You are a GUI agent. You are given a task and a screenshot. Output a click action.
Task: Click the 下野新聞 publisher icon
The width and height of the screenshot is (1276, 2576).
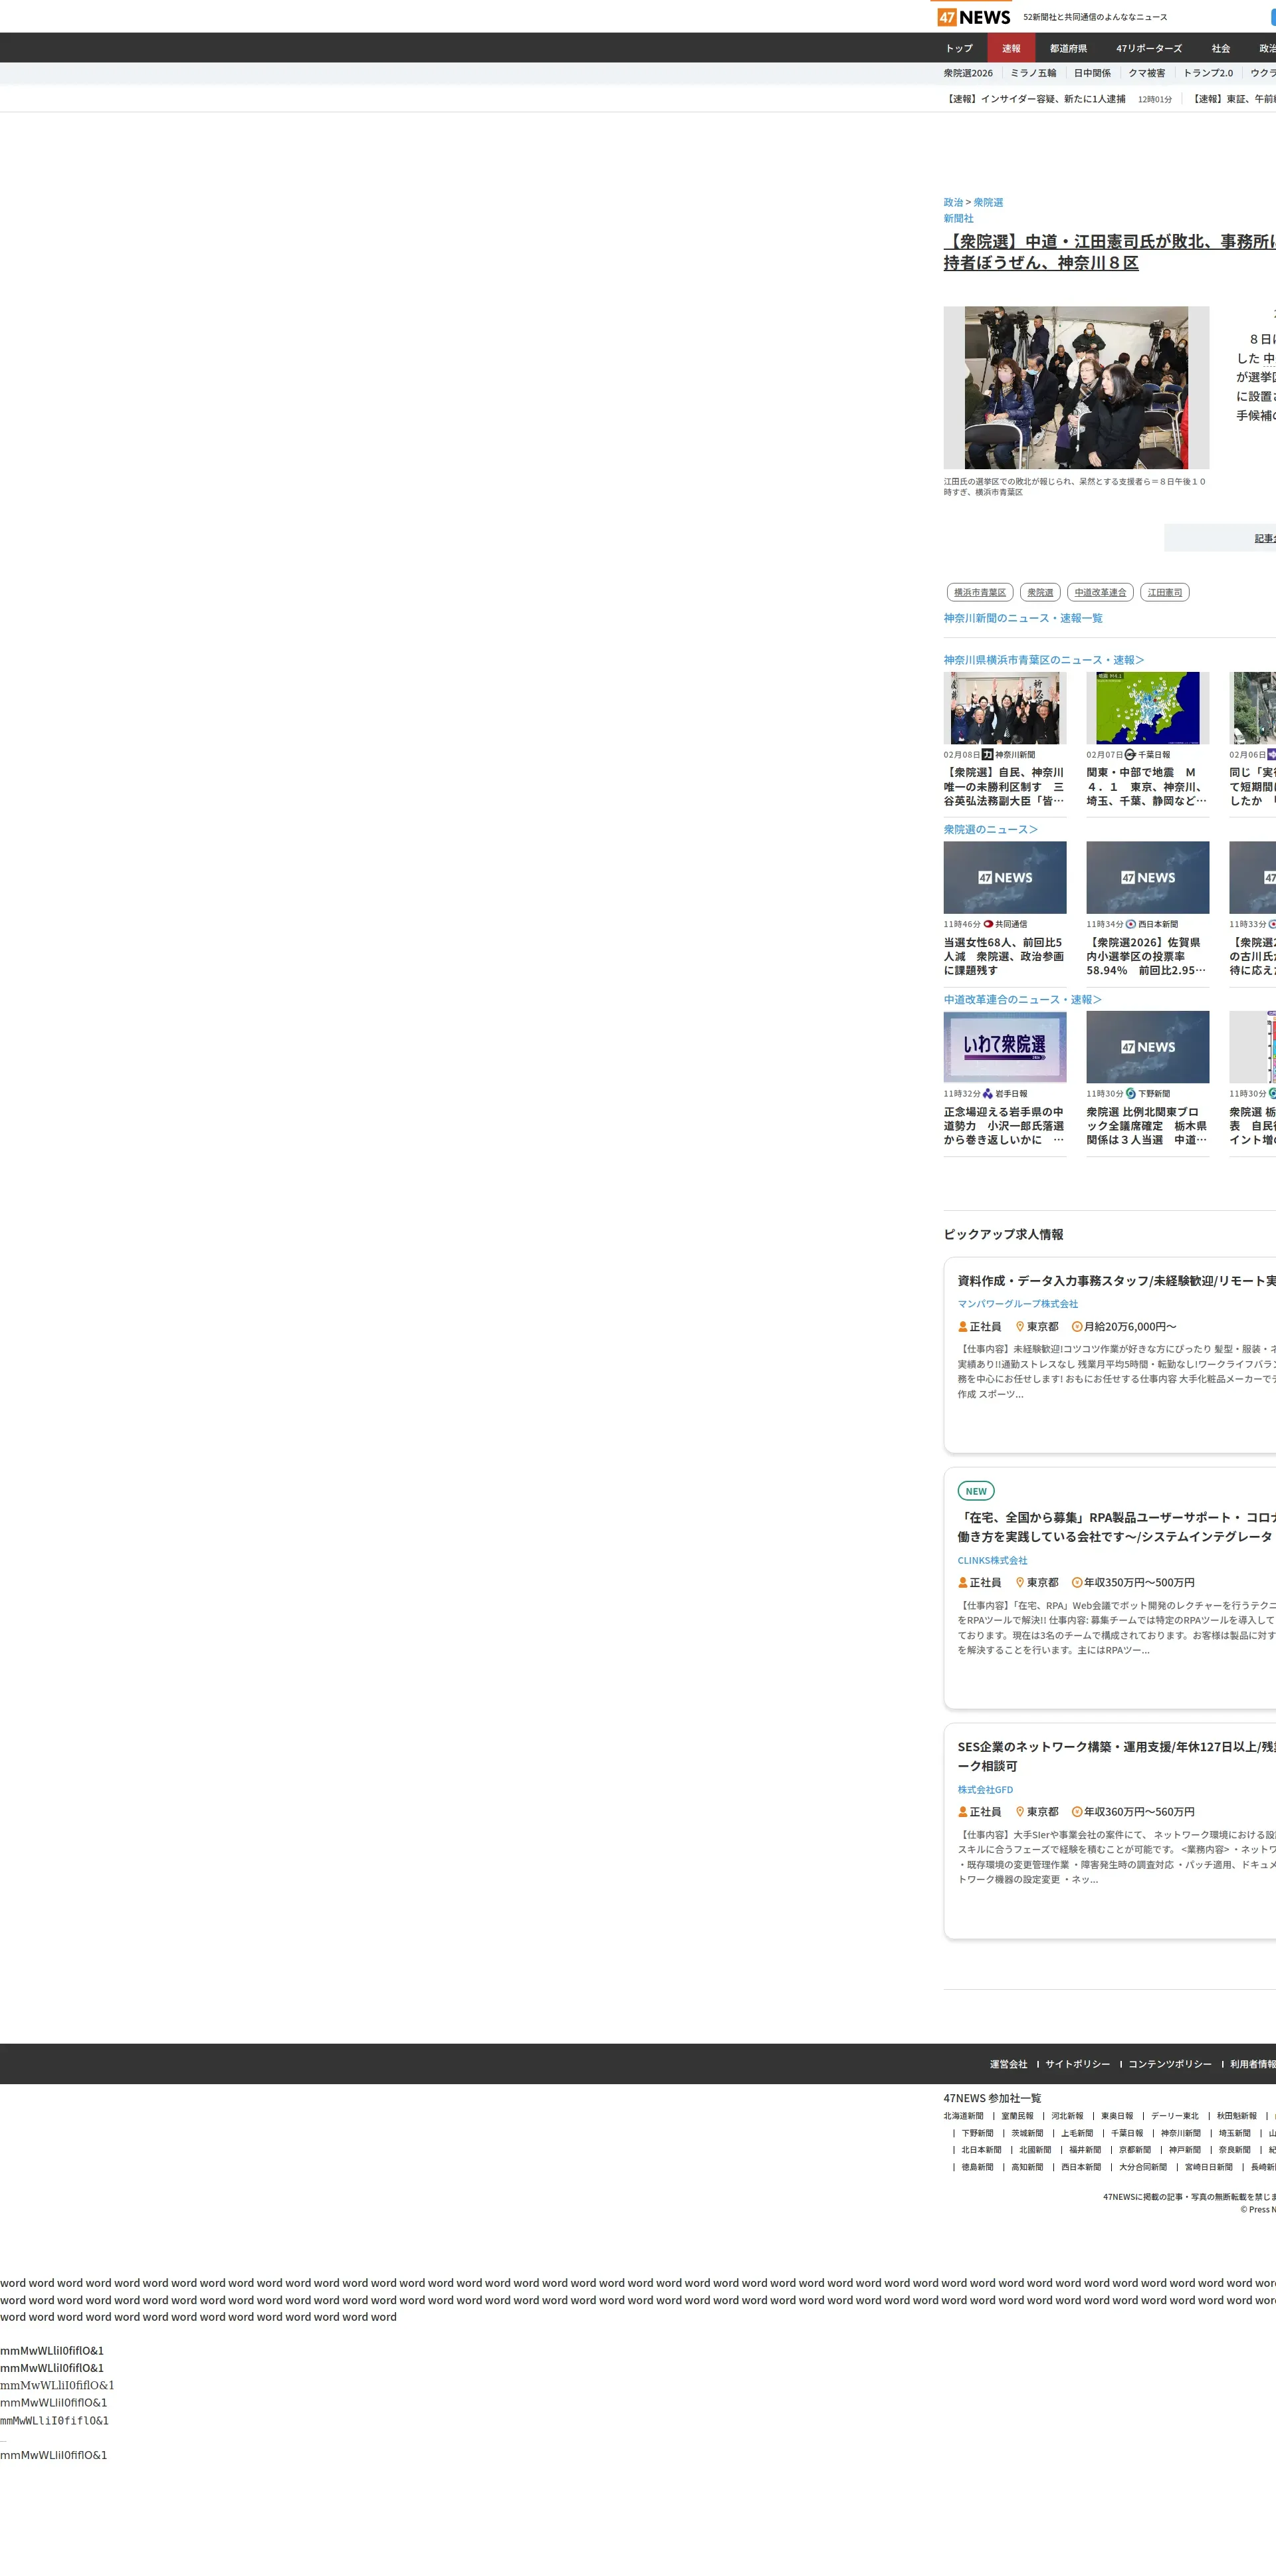point(1131,1094)
